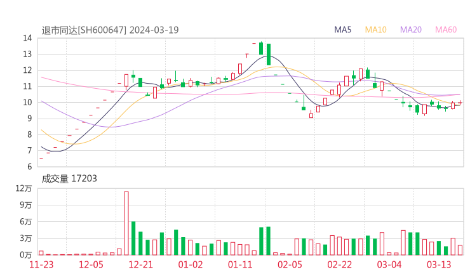This screenshot has height=279, width=470.
Task: Click the price axis value 14
Action: (27, 38)
